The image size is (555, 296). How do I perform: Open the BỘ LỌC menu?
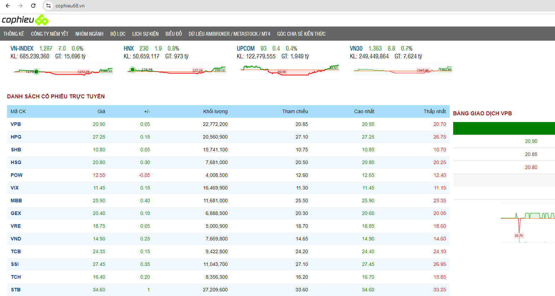118,34
